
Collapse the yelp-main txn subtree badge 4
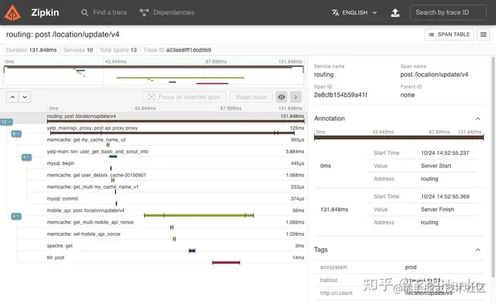click(26, 157)
